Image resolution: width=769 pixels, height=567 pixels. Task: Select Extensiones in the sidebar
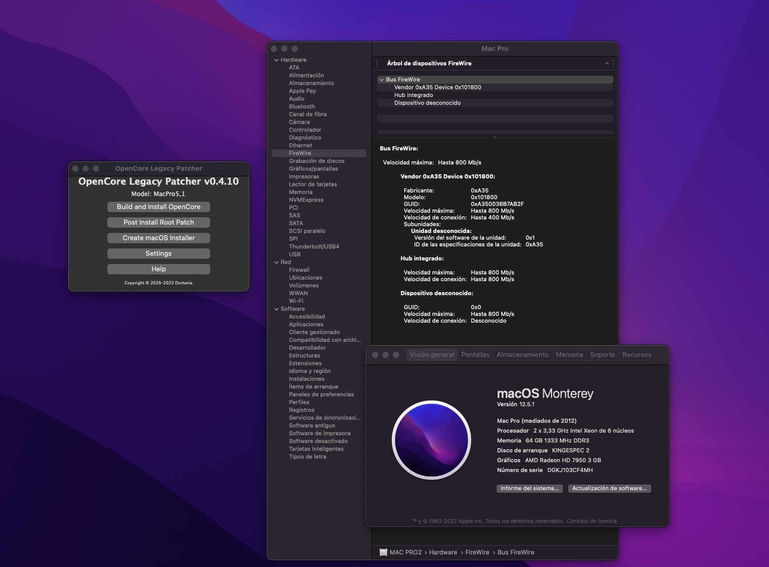(305, 364)
